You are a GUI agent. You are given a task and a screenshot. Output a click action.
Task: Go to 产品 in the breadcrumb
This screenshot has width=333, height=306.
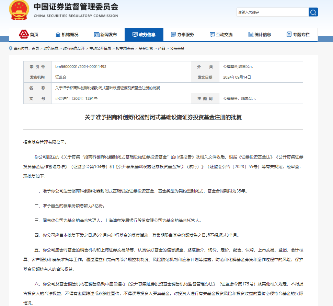(x=161, y=48)
